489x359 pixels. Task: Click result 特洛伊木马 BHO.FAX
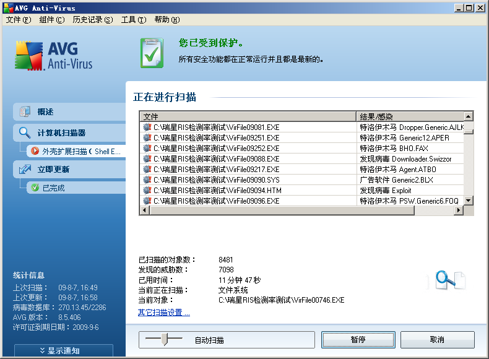click(394, 148)
